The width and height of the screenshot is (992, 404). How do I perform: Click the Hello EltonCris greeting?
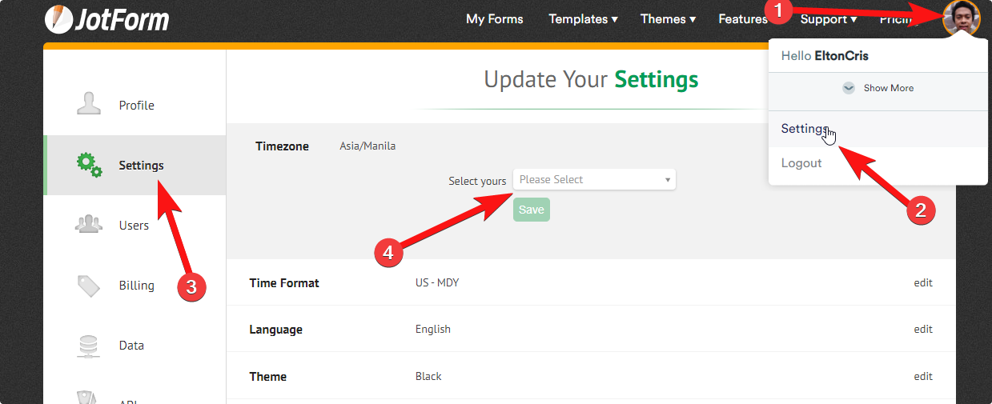(x=825, y=56)
